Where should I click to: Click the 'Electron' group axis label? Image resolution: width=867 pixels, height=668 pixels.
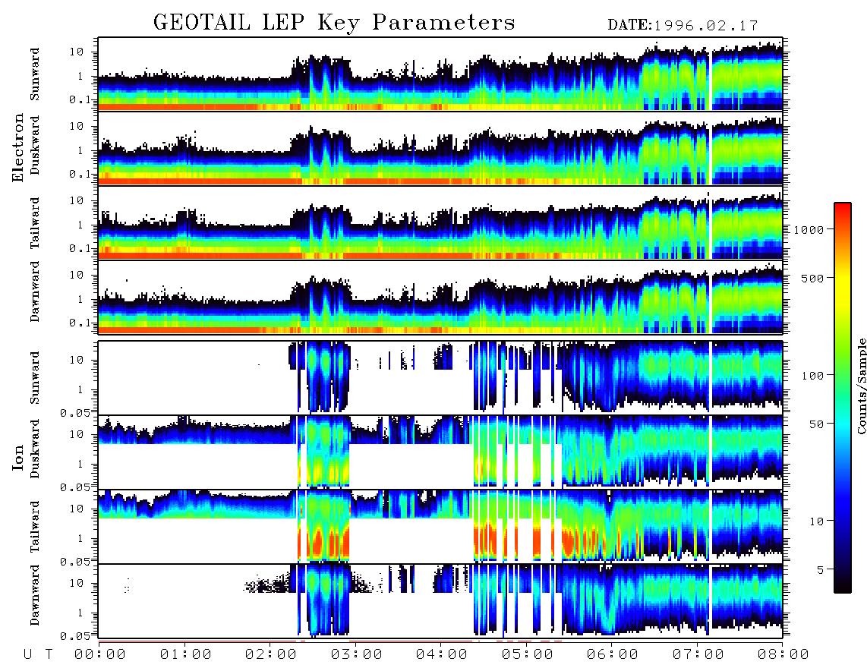pos(18,148)
